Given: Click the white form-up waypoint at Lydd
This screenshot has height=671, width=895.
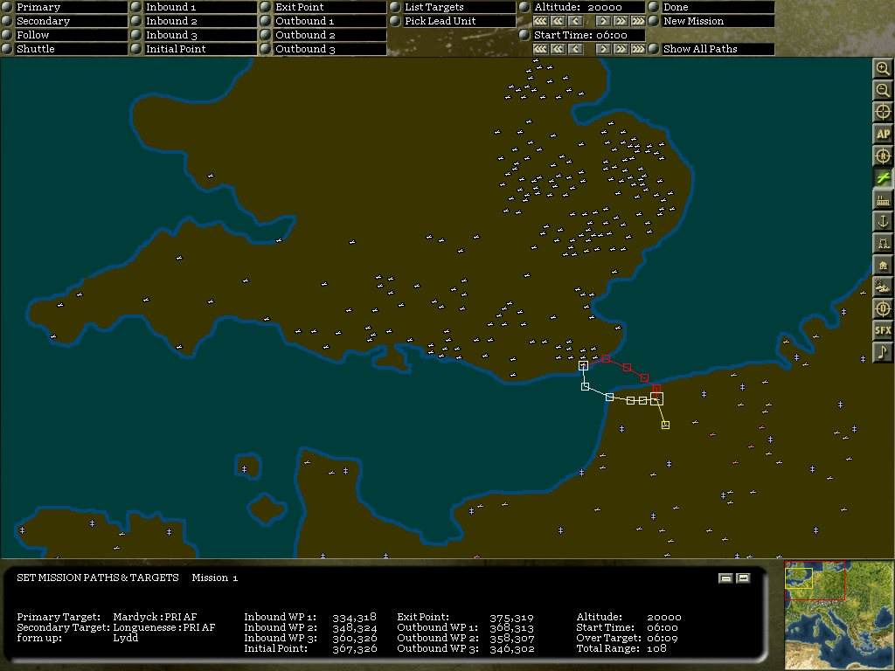Looking at the screenshot, I should [x=583, y=366].
